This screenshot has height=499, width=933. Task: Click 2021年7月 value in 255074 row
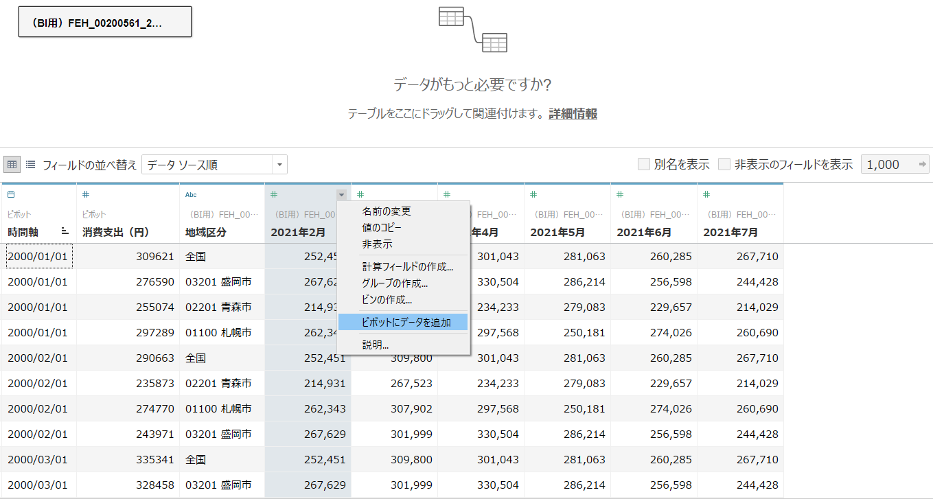pyautogui.click(x=757, y=307)
